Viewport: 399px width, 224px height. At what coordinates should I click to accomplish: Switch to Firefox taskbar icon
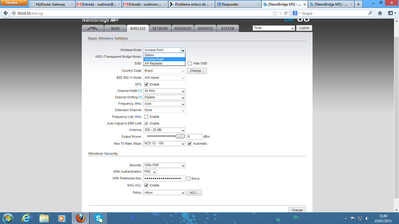click(x=80, y=218)
